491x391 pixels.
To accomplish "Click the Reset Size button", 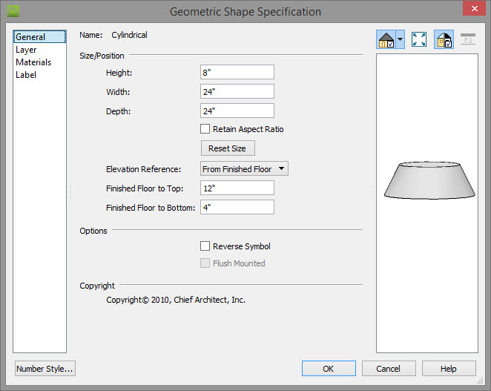I will [228, 148].
